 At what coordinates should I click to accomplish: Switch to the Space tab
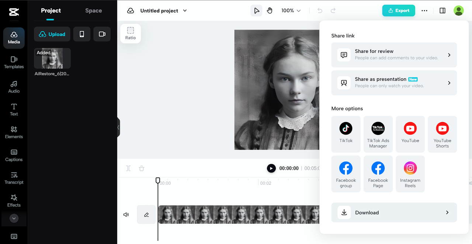coord(94,11)
